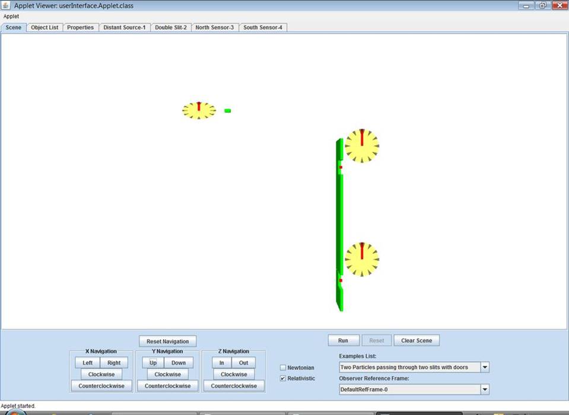Expand the Examples List dropdown arrow

pos(485,368)
